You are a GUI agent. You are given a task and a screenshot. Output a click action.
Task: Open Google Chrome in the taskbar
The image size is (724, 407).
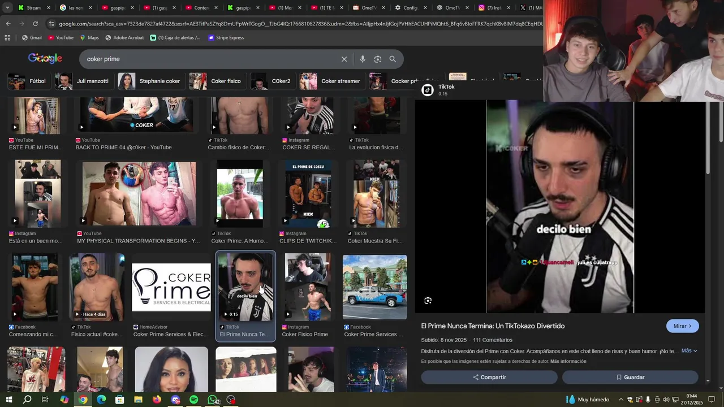coord(83,400)
